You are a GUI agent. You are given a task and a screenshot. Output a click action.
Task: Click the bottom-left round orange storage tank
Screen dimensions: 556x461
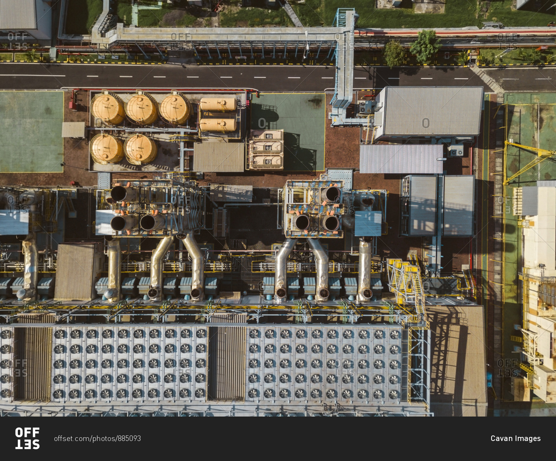point(106,149)
